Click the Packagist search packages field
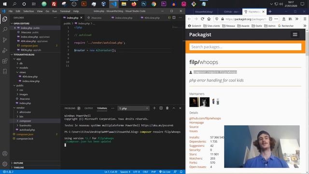The image size is (309, 174). [245, 47]
